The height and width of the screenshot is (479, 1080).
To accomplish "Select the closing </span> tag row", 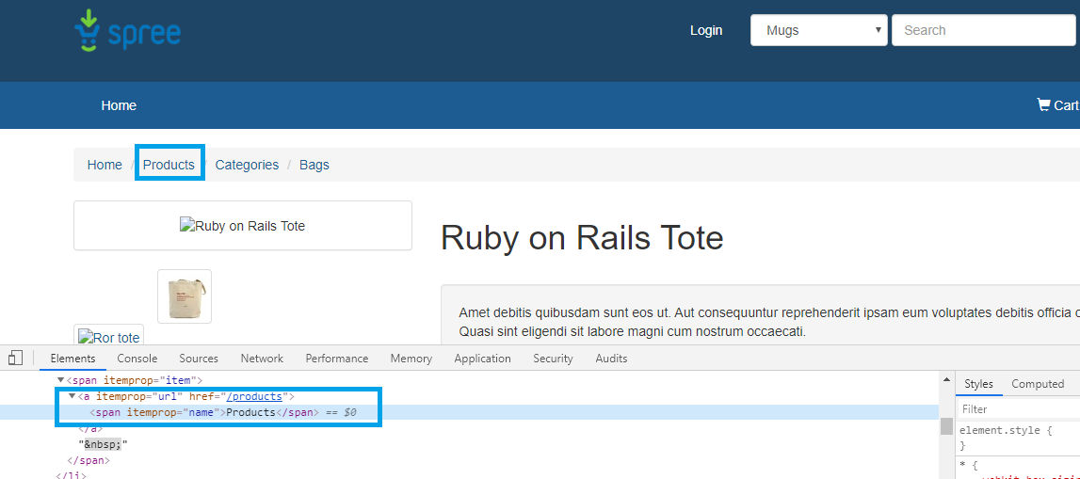I will (x=89, y=460).
